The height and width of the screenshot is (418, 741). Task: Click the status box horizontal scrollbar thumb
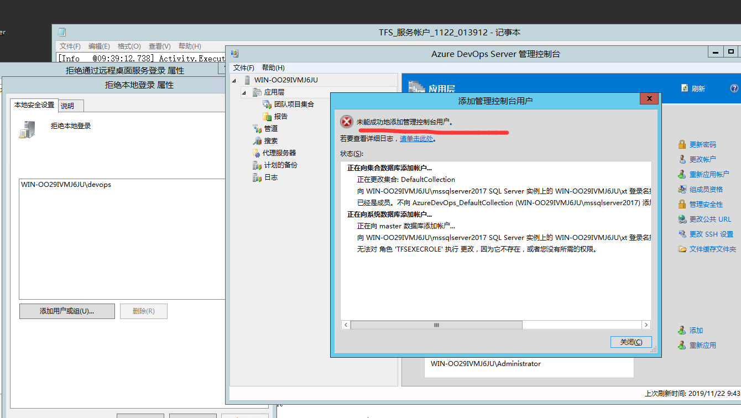[436, 325]
